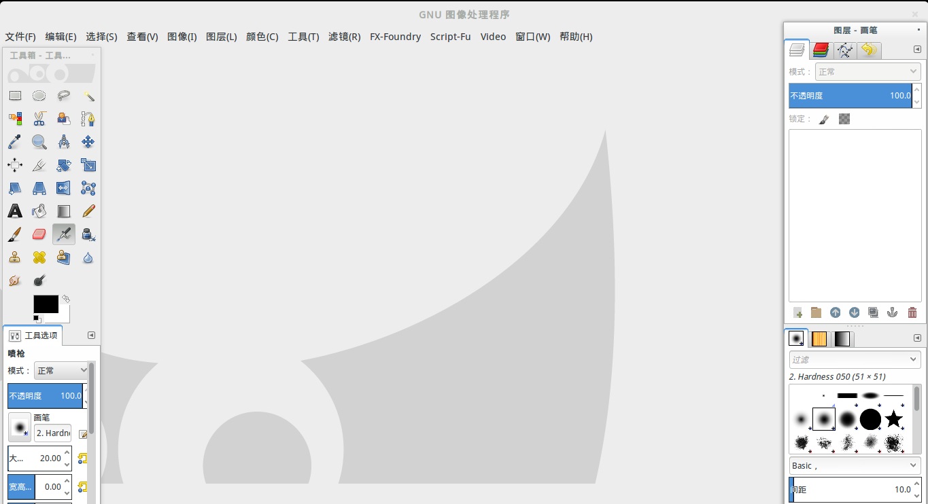Select the Ellipse Select tool
The width and height of the screenshot is (928, 504).
point(39,96)
